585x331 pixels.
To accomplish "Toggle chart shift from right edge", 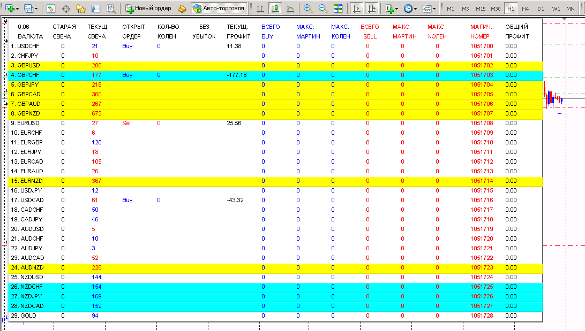I will click(x=372, y=9).
